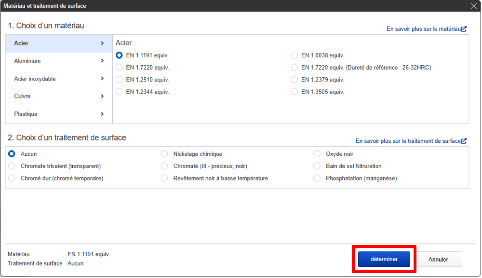The image size is (482, 278).
Task: Choose EN 1.2344 equiv. steel
Action: click(x=119, y=92)
